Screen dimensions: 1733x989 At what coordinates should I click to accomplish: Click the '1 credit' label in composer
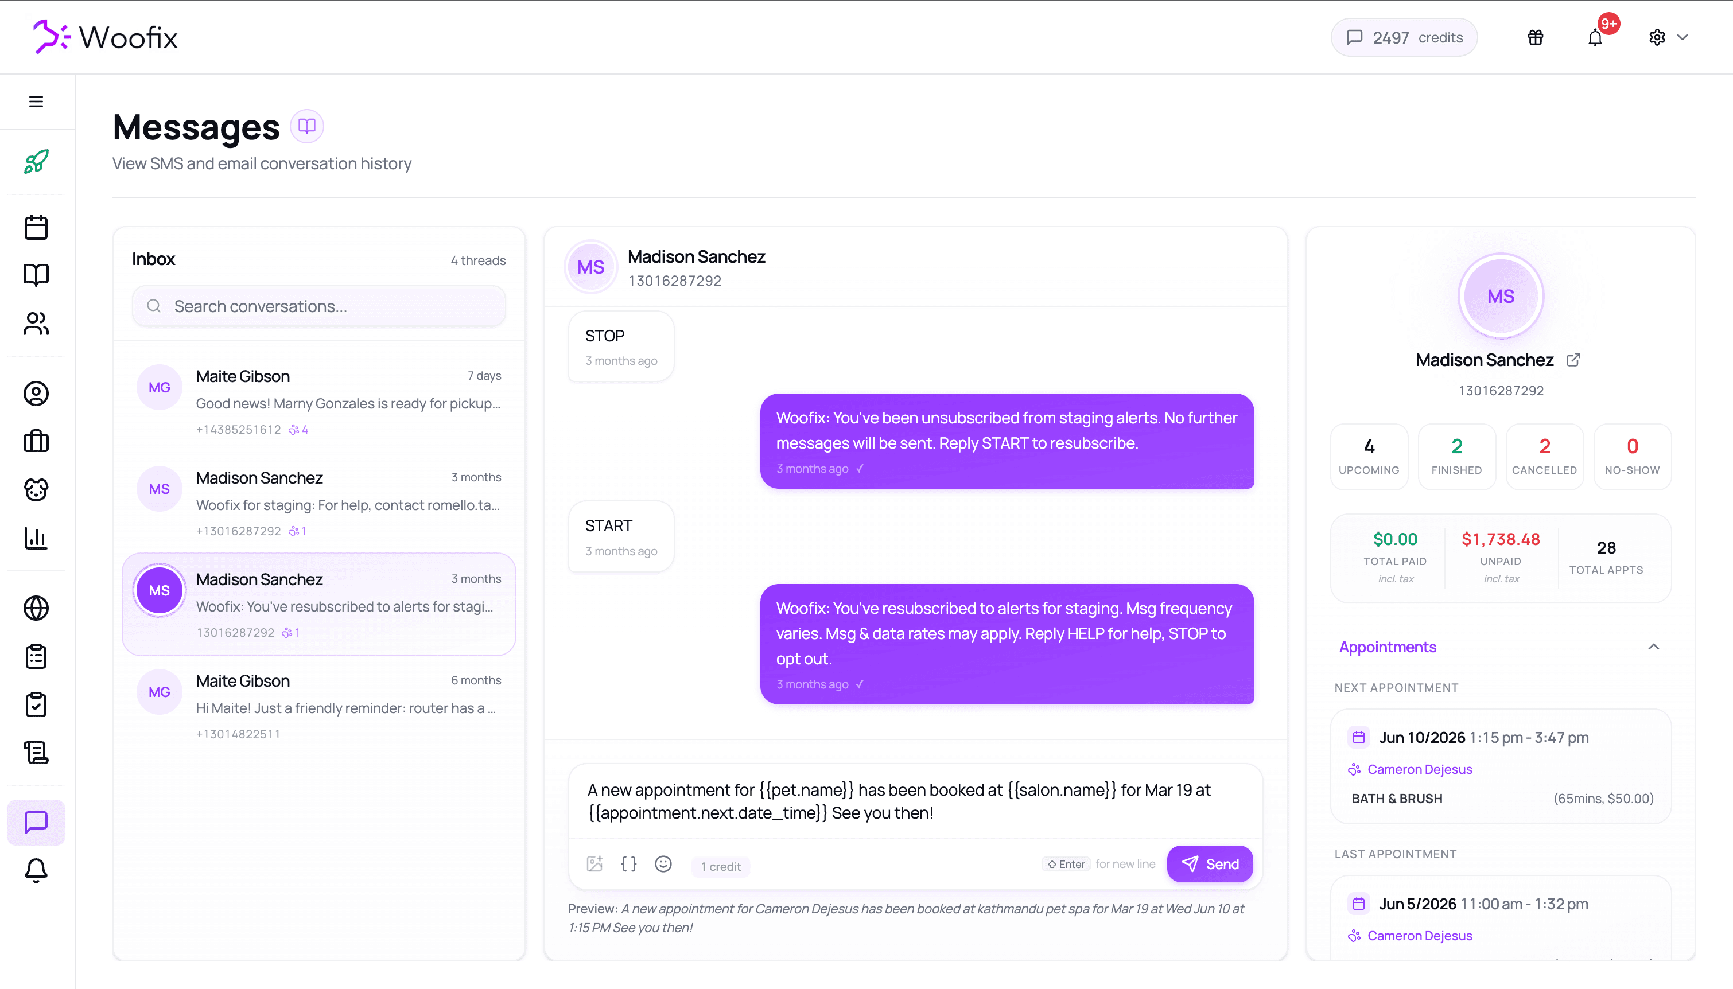(x=721, y=867)
